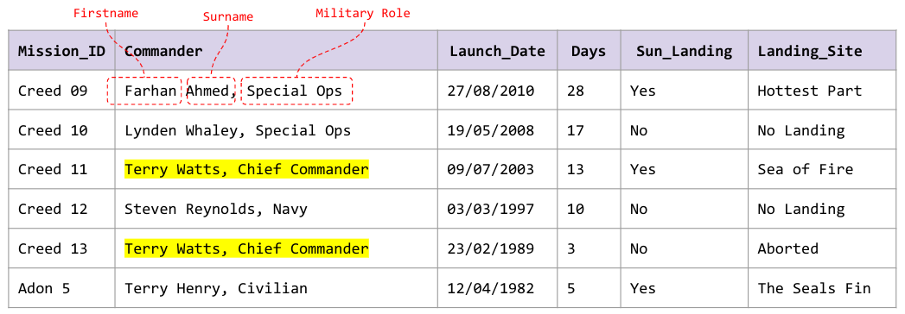Select the Aborted landing site cell
Image resolution: width=905 pixels, height=314 pixels.
(822, 248)
